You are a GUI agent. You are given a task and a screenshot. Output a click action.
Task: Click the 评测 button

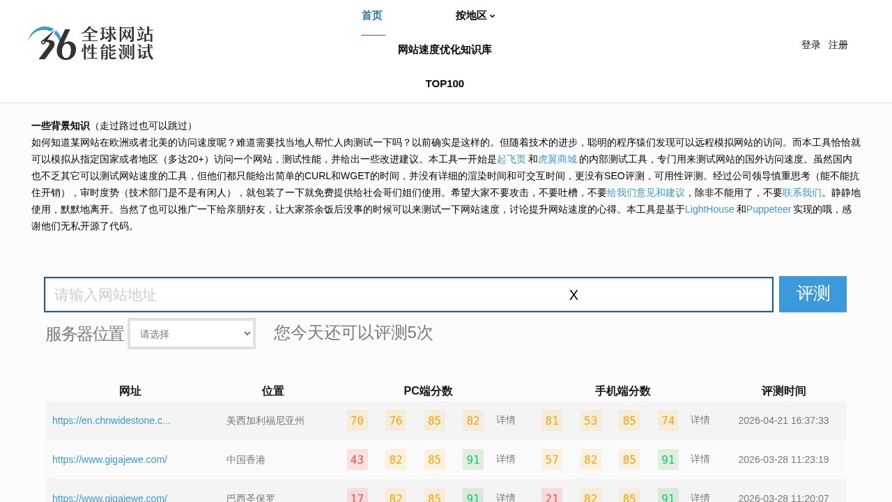click(x=813, y=294)
